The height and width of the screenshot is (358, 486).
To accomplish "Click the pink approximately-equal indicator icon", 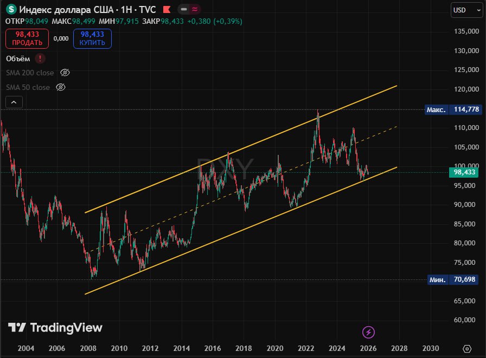I will (195, 10).
